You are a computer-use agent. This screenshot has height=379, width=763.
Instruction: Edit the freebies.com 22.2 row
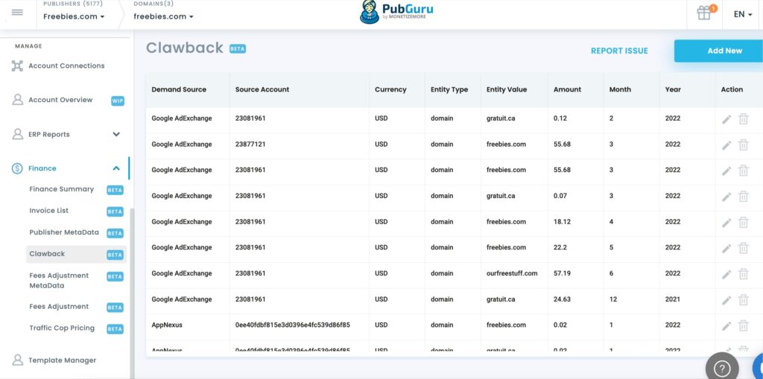[x=726, y=248]
